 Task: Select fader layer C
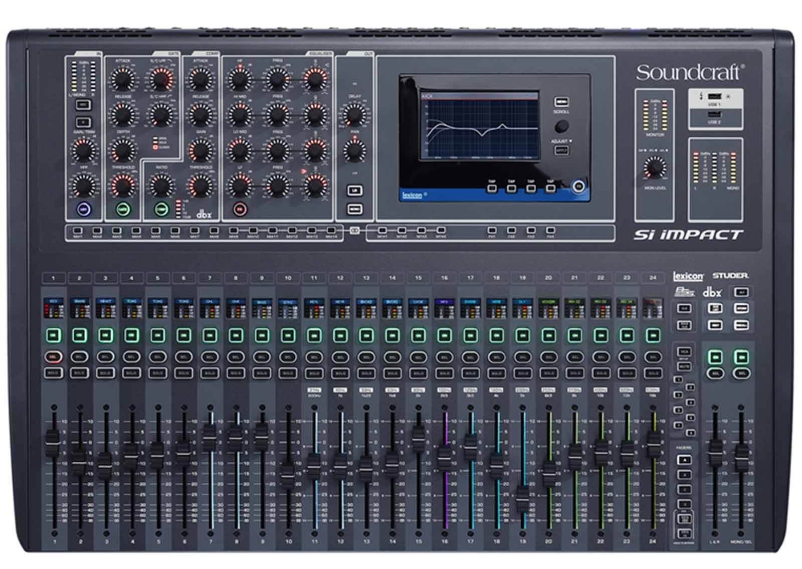[684, 490]
